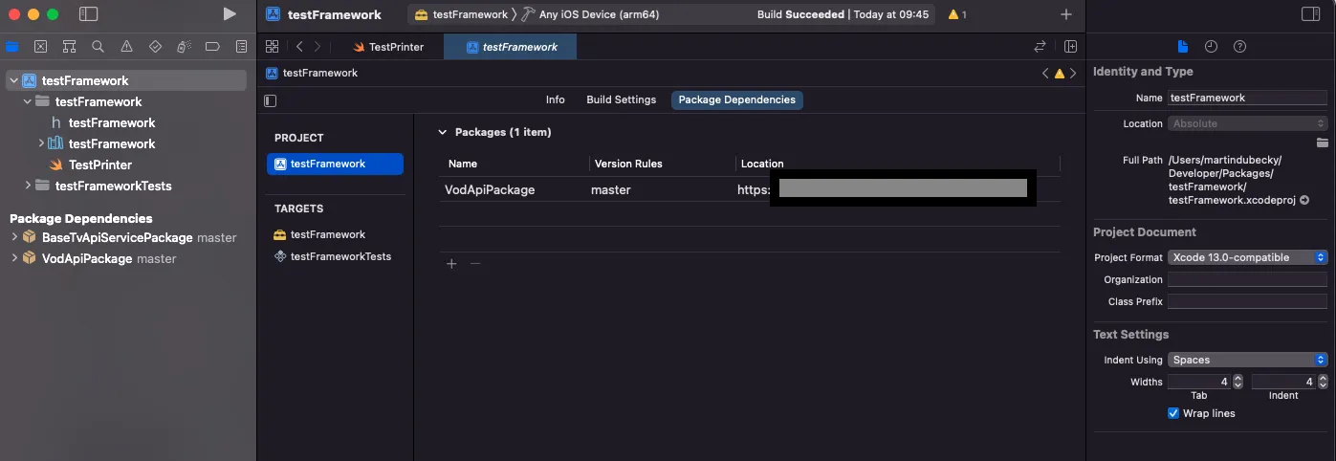This screenshot has width=1336, height=461.
Task: Open the Indent Using Spaces dropdown
Action: pyautogui.click(x=1248, y=360)
